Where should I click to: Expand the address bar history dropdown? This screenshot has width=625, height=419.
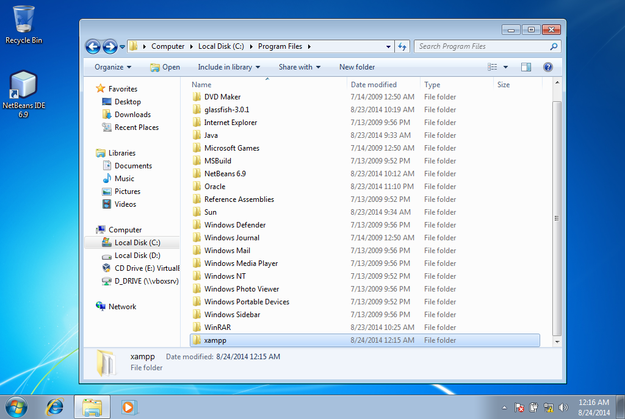[388, 46]
